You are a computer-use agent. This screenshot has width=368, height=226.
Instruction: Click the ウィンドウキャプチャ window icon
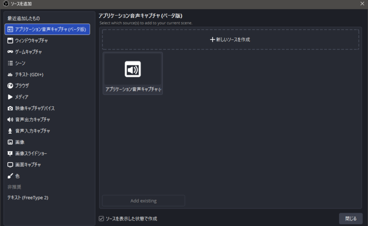(10, 40)
